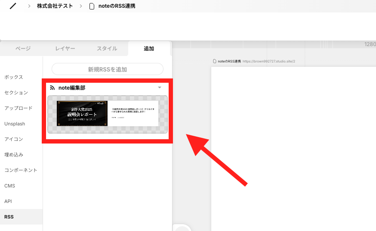This screenshot has width=376, height=231.
Task: Open the Unsplash category
Action: [15, 124]
